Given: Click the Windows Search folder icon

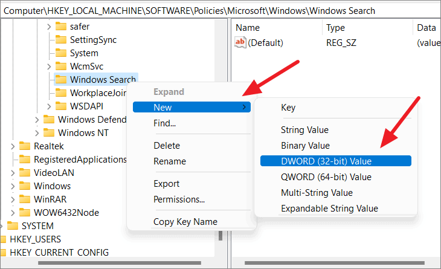Looking at the screenshot, I should 61,80.
